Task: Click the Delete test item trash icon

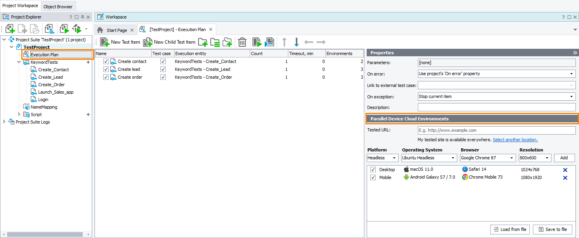Action: [242, 42]
